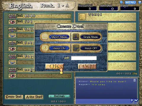Click TOMOI's avatar tablet icon
142x106 pixels.
click(82, 17)
